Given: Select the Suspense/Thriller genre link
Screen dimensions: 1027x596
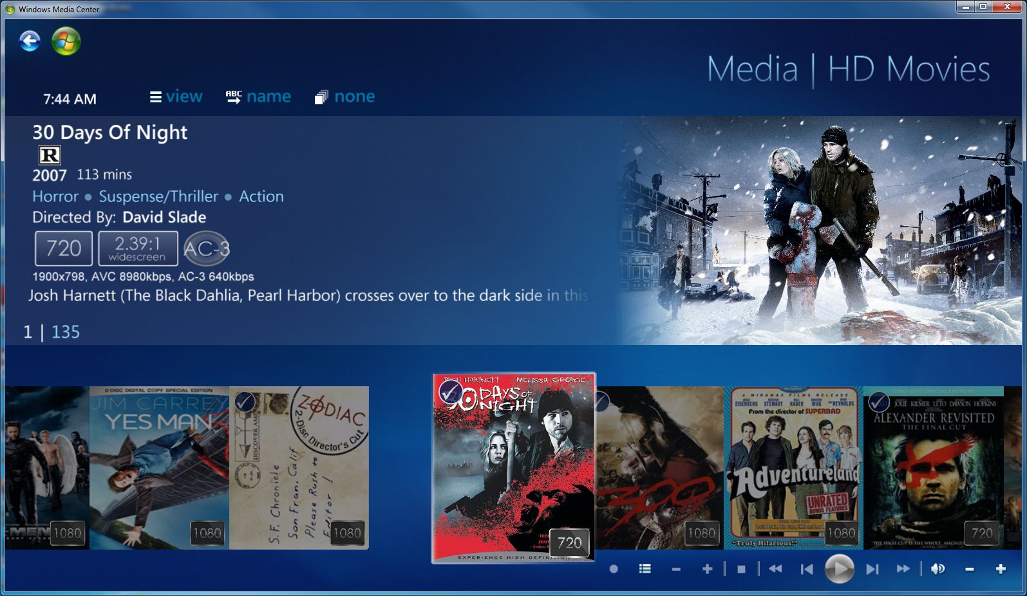Looking at the screenshot, I should [x=158, y=196].
